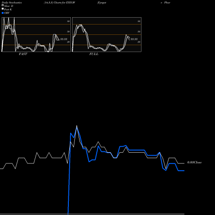The width and height of the screenshot is (215, 215).
Task: Select the '(14,3,3) Charts for EYEGW' text
Action: [59, 3]
